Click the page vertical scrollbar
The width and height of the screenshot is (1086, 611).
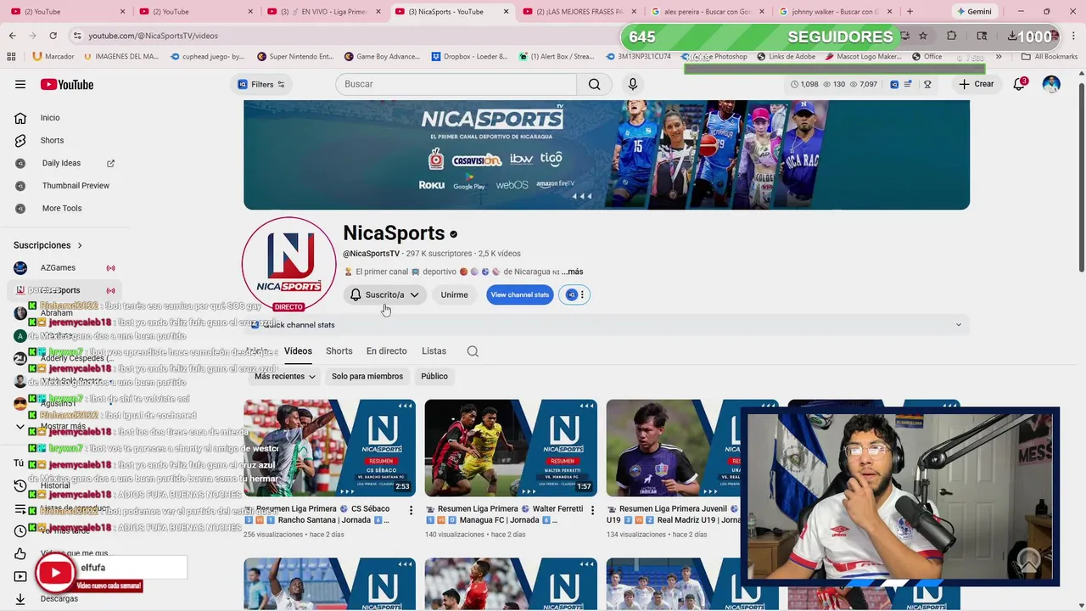(x=1081, y=176)
